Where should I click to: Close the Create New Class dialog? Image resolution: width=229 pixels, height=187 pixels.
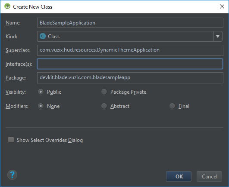(x=222, y=6)
